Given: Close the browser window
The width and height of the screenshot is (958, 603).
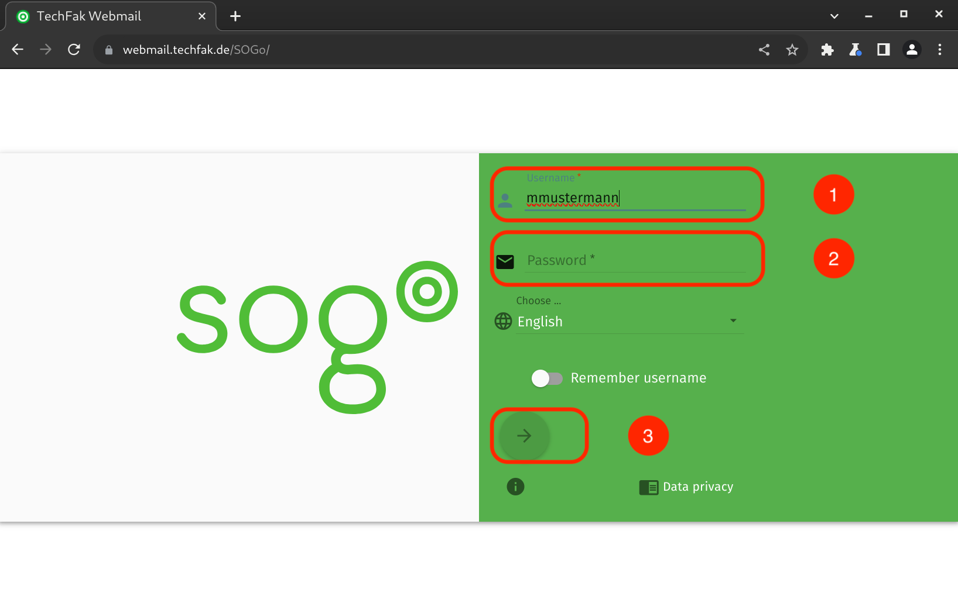Looking at the screenshot, I should pos(939,14).
